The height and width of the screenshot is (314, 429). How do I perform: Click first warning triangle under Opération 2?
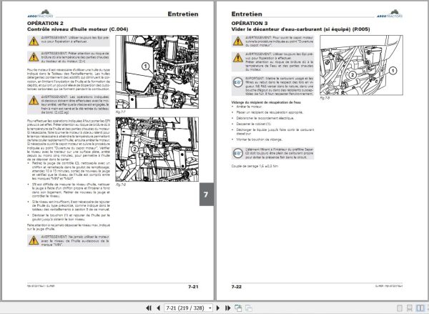point(34,41)
